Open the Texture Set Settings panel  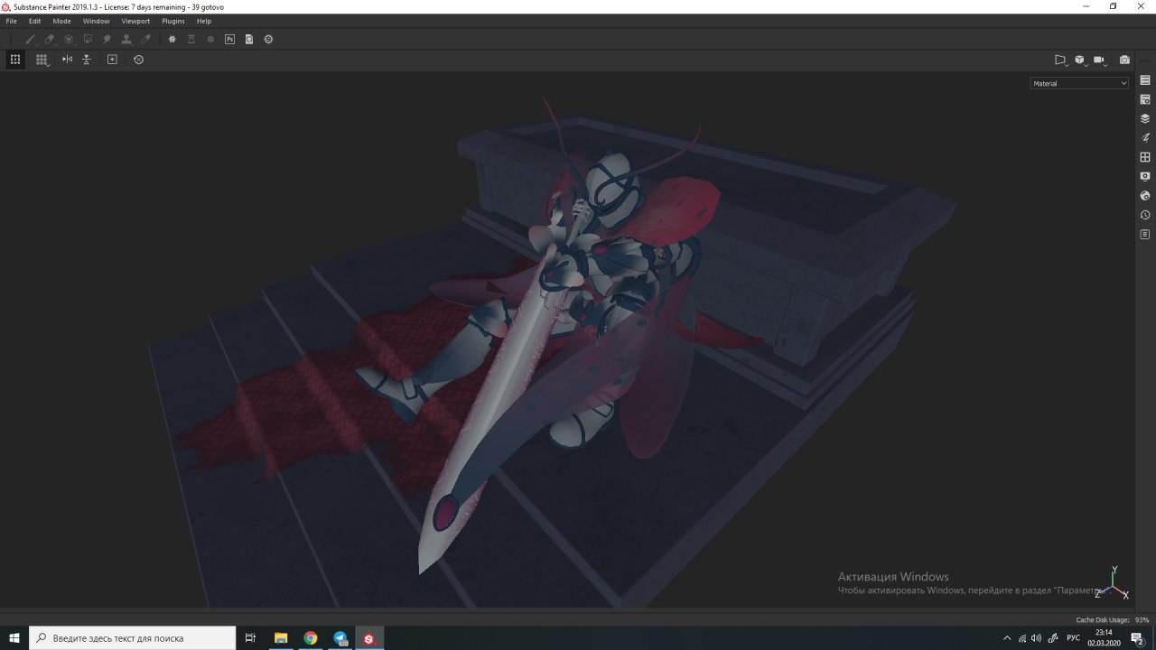pyautogui.click(x=1145, y=99)
